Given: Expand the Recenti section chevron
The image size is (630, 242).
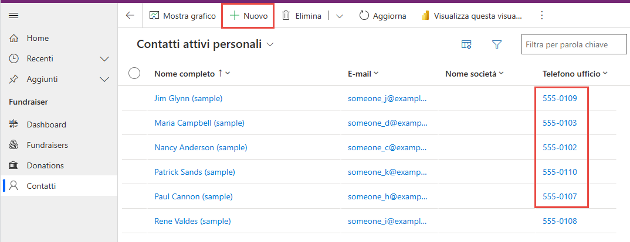Looking at the screenshot, I should 105,58.
